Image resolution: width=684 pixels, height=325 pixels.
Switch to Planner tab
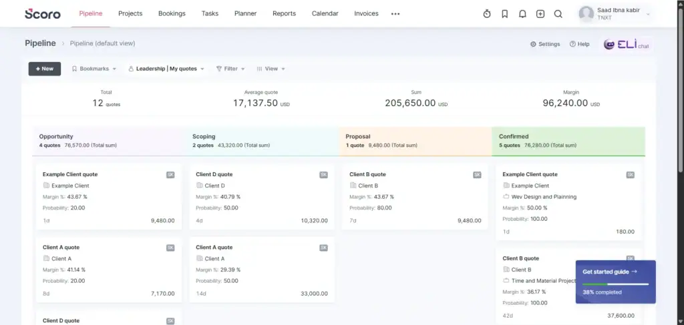pos(246,13)
